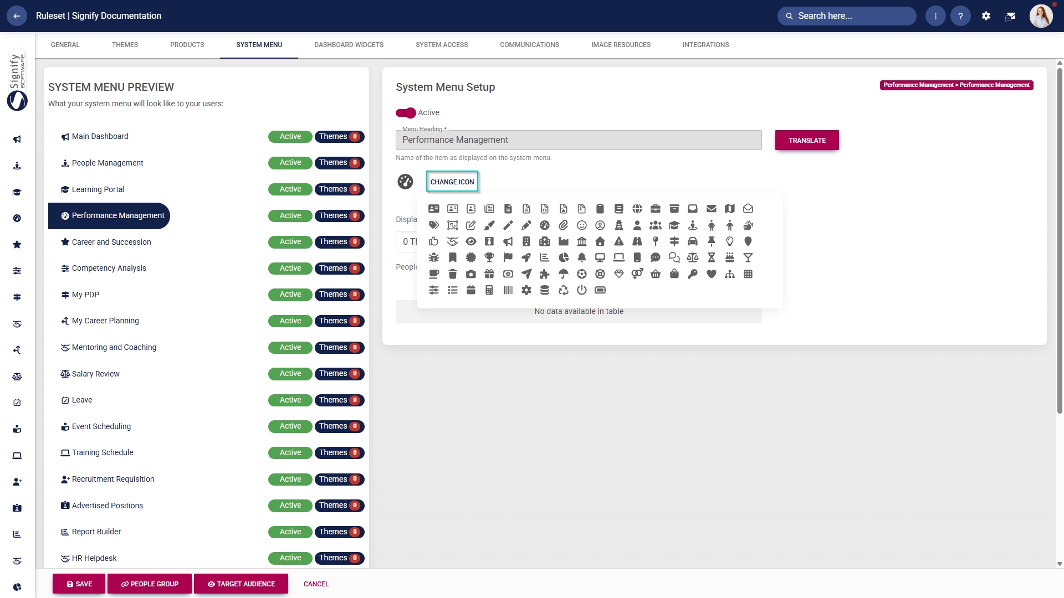Pick the umbrella icon

tap(564, 274)
